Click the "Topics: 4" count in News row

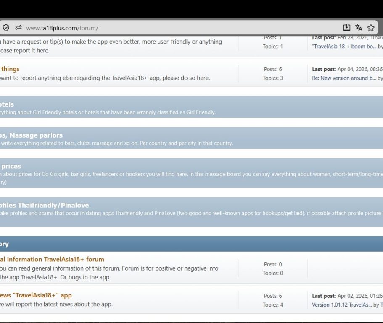pos(273,305)
